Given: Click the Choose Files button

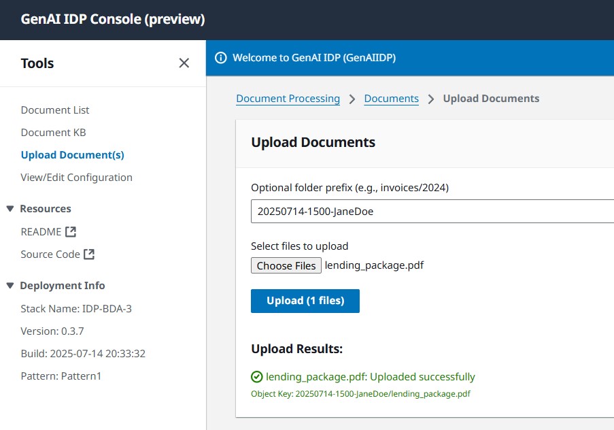Looking at the screenshot, I should pyautogui.click(x=286, y=265).
